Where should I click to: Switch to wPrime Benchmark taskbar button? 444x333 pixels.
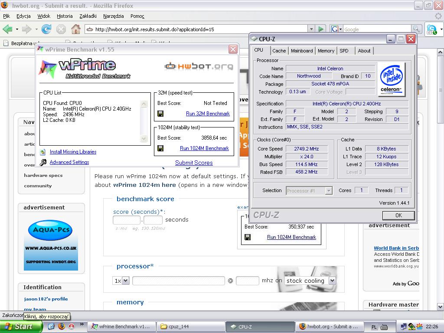pos(122,326)
